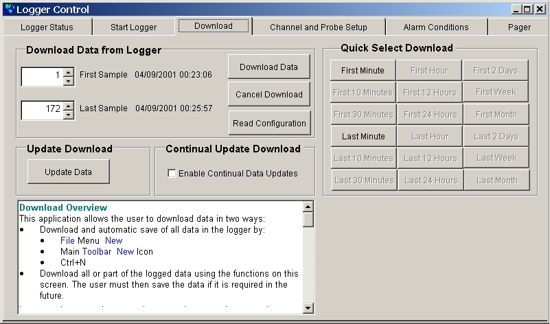Image resolution: width=550 pixels, height=324 pixels.
Task: Follow the File link in overview
Action: click(x=67, y=240)
